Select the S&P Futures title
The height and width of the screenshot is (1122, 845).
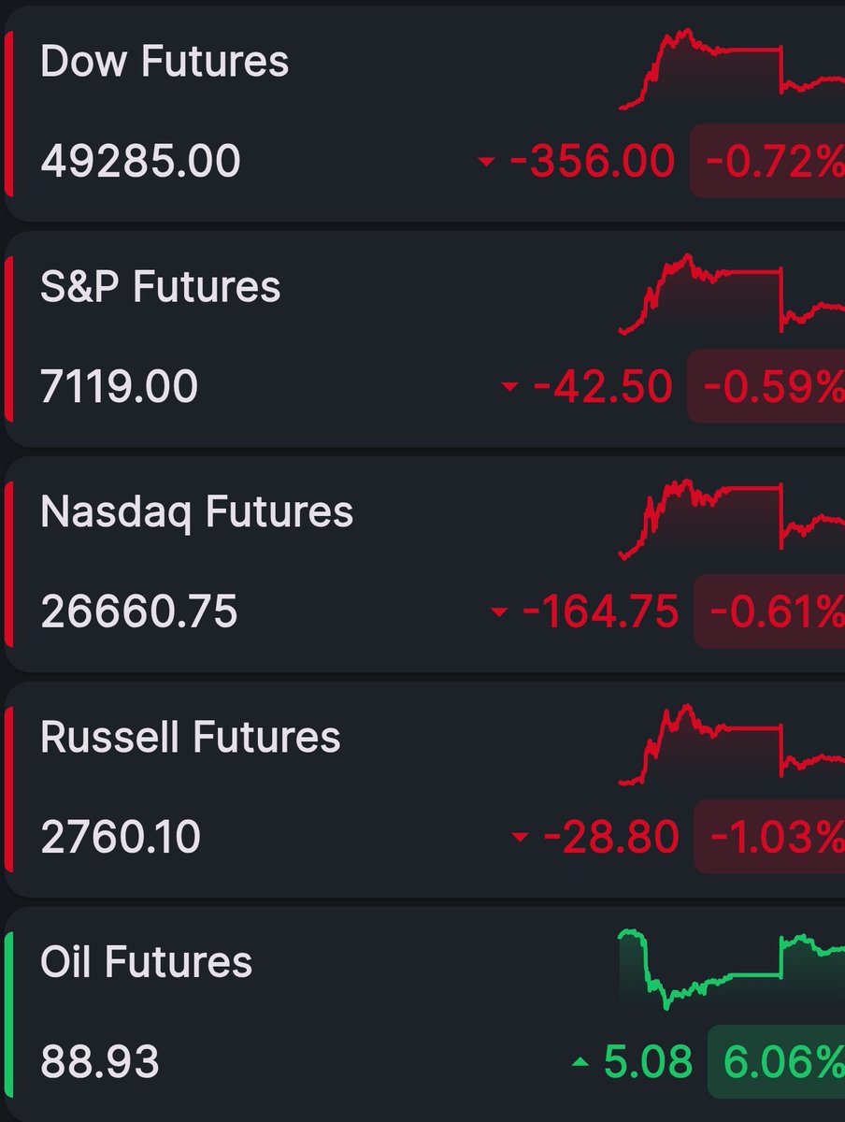(160, 286)
